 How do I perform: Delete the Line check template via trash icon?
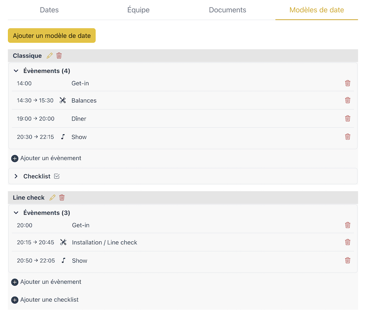(x=62, y=198)
